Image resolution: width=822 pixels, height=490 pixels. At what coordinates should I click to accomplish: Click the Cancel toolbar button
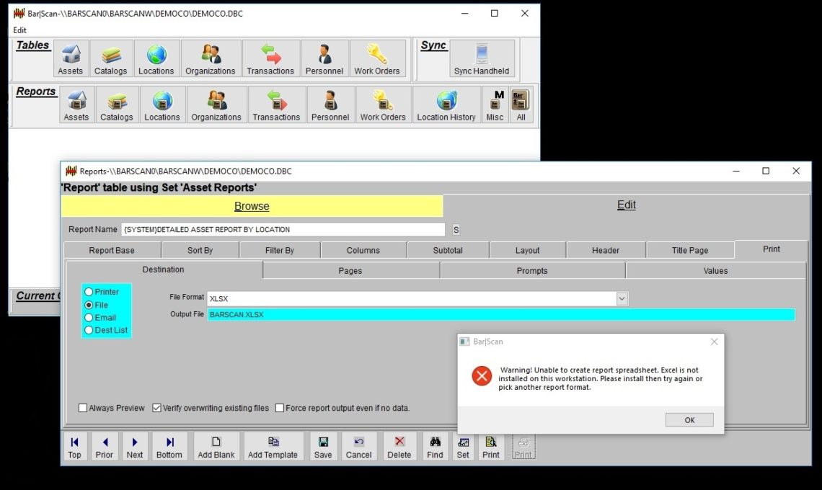tap(358, 447)
